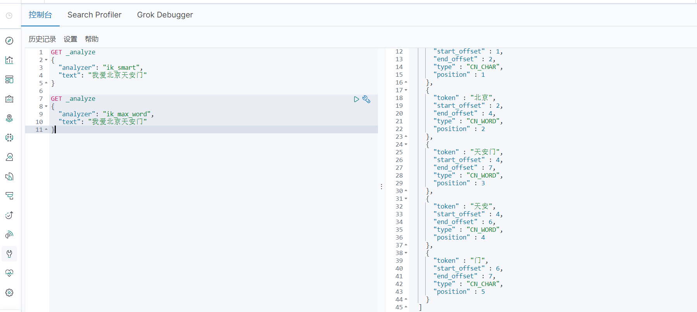Fold output closing bracket at line 45
697x312 pixels.
pos(406,307)
